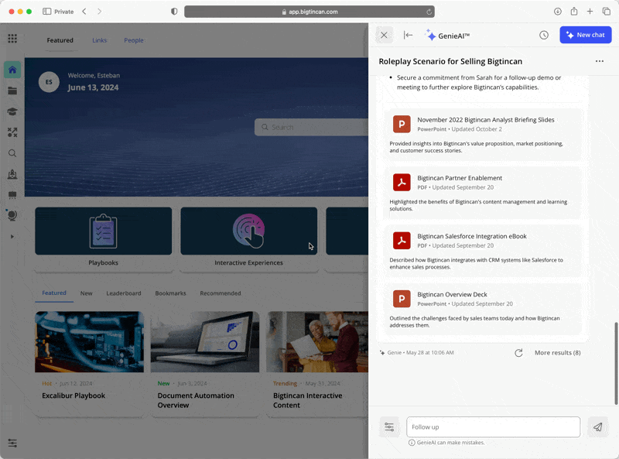Select the Bookmarks tab
This screenshot has height=459, width=619.
point(170,293)
